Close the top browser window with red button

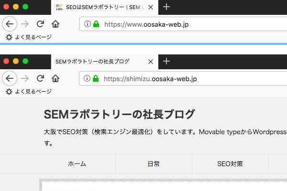click(x=6, y=7)
